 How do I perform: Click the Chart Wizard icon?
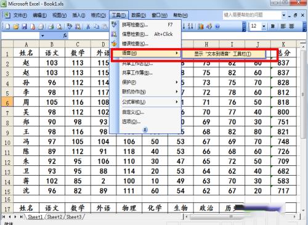[x=201, y=27]
